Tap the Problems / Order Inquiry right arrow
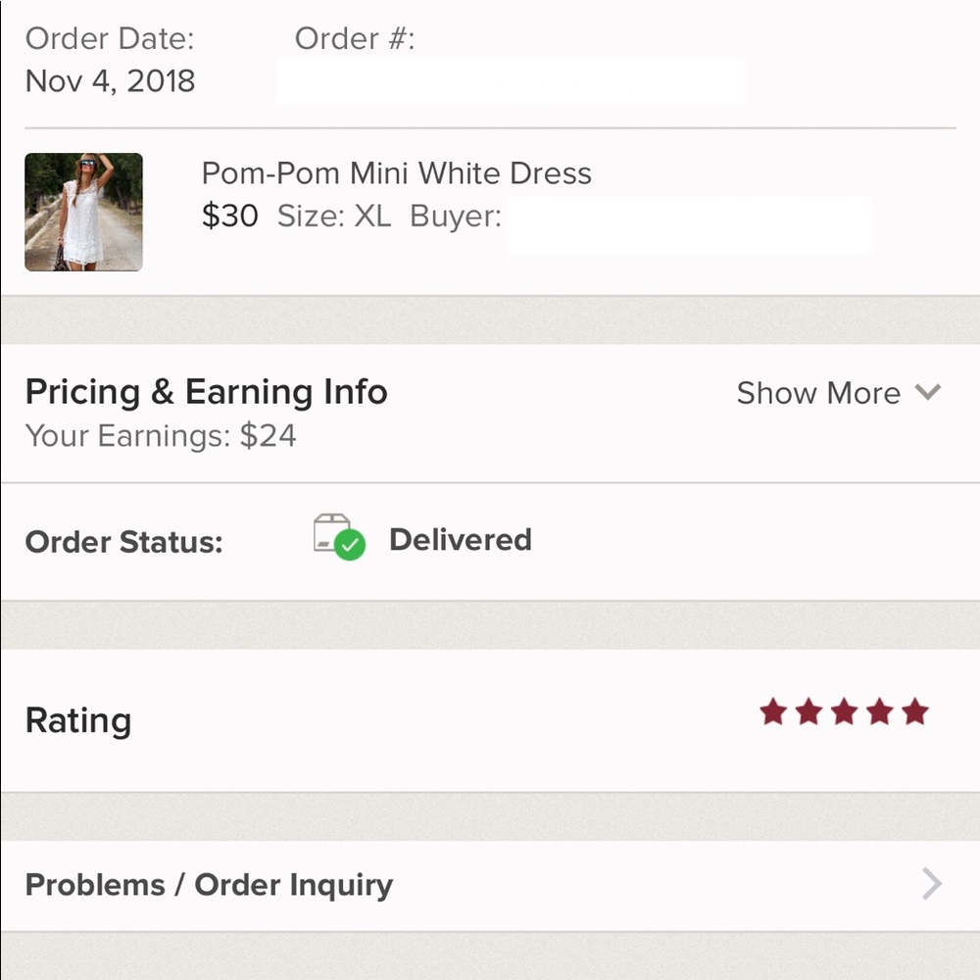The image size is (980, 980). point(932,884)
